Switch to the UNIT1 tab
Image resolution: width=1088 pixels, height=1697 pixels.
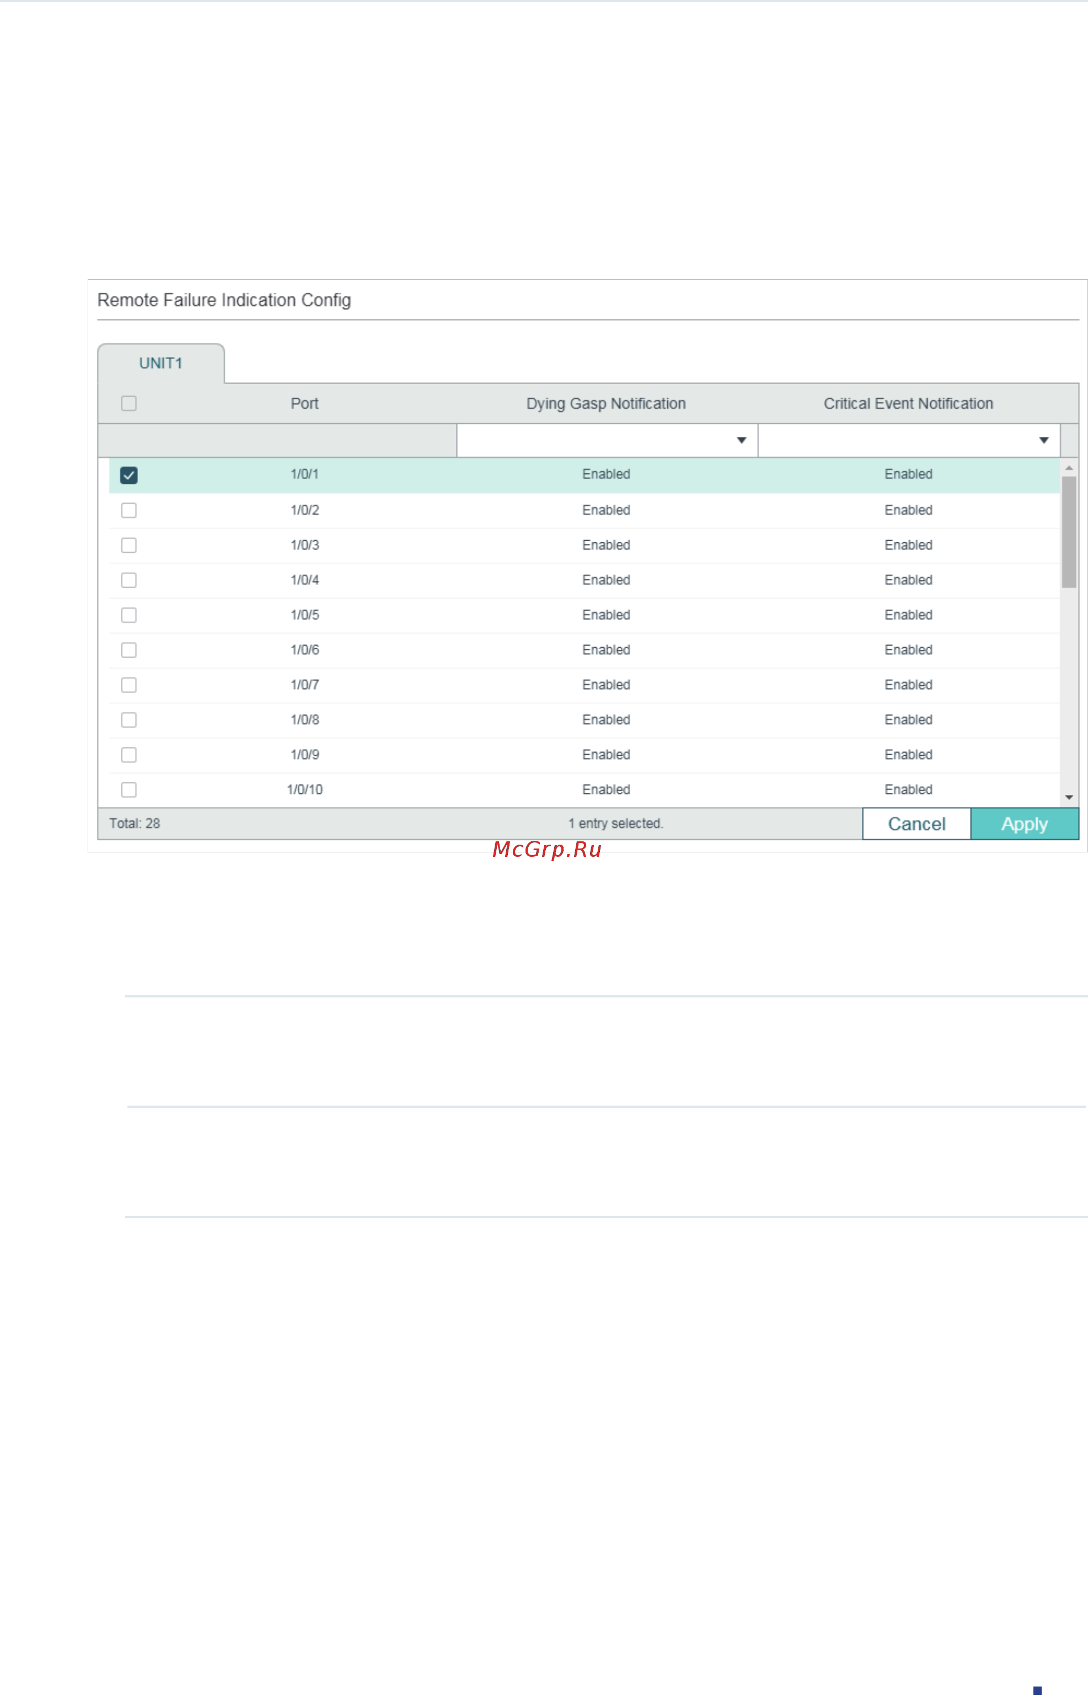click(161, 364)
